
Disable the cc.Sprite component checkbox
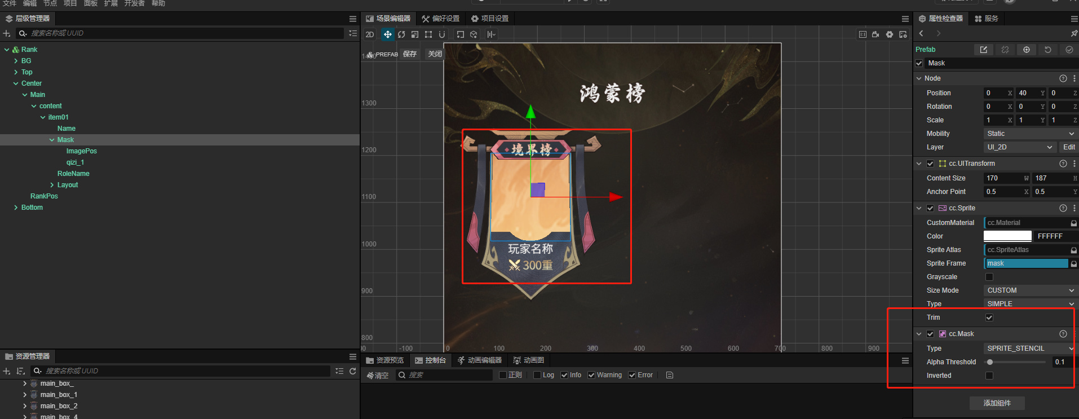tap(930, 208)
